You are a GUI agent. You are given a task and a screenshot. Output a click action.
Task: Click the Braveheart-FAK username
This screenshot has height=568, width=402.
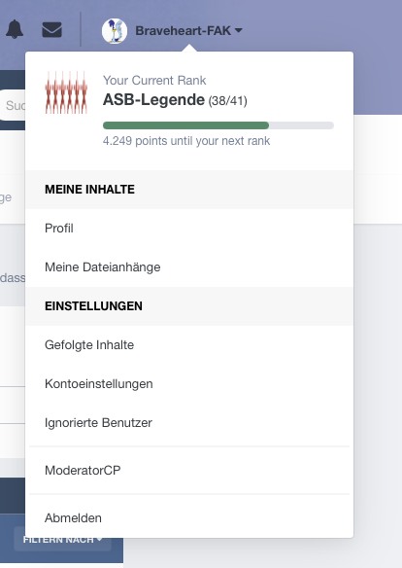tap(183, 31)
